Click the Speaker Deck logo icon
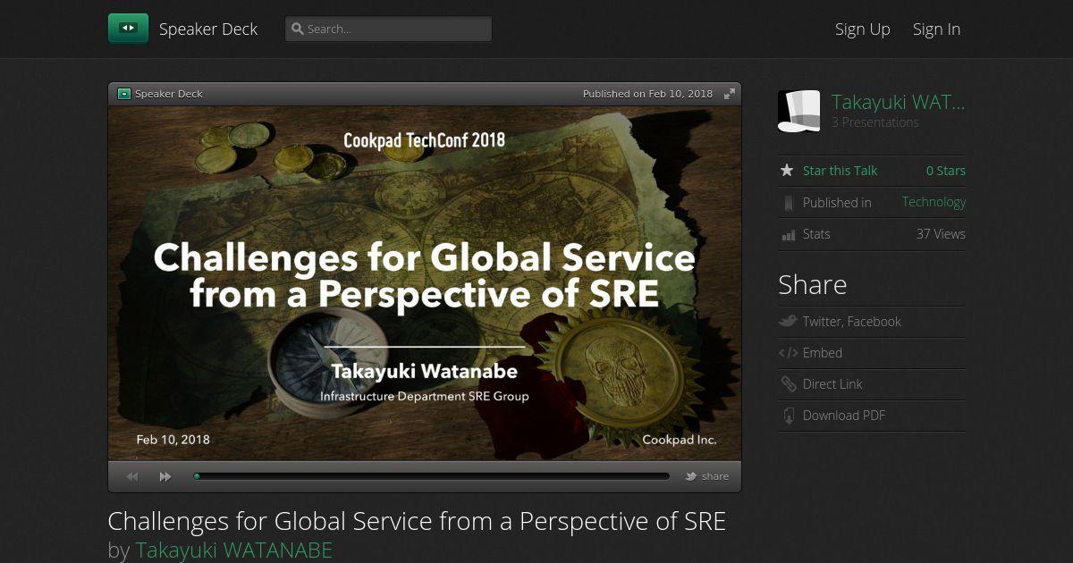The height and width of the screenshot is (563, 1073). coord(128,29)
